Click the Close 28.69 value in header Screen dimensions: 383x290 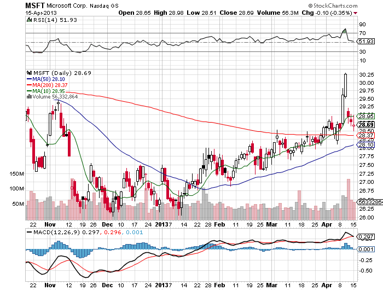point(236,13)
